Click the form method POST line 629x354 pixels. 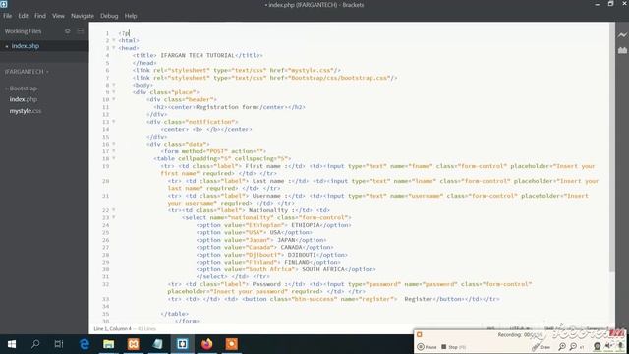pos(213,151)
